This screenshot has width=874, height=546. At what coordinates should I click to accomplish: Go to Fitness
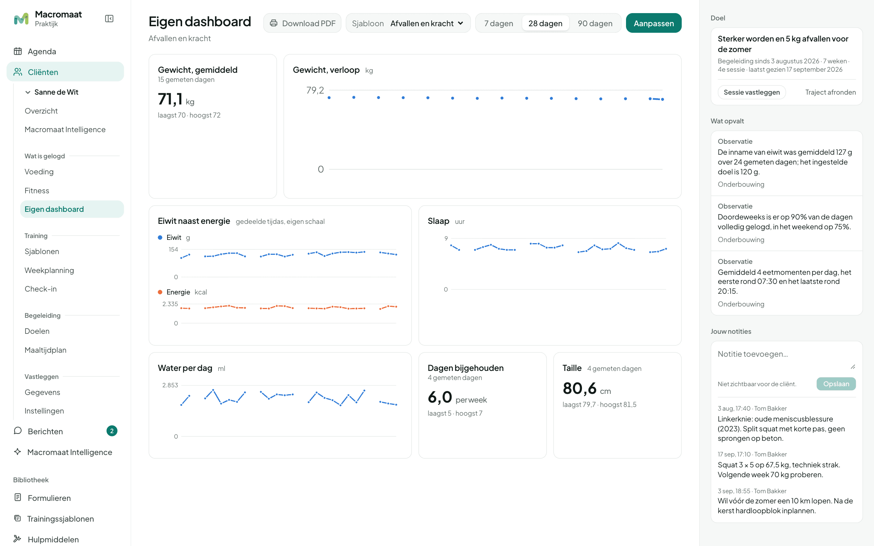[x=72, y=191]
